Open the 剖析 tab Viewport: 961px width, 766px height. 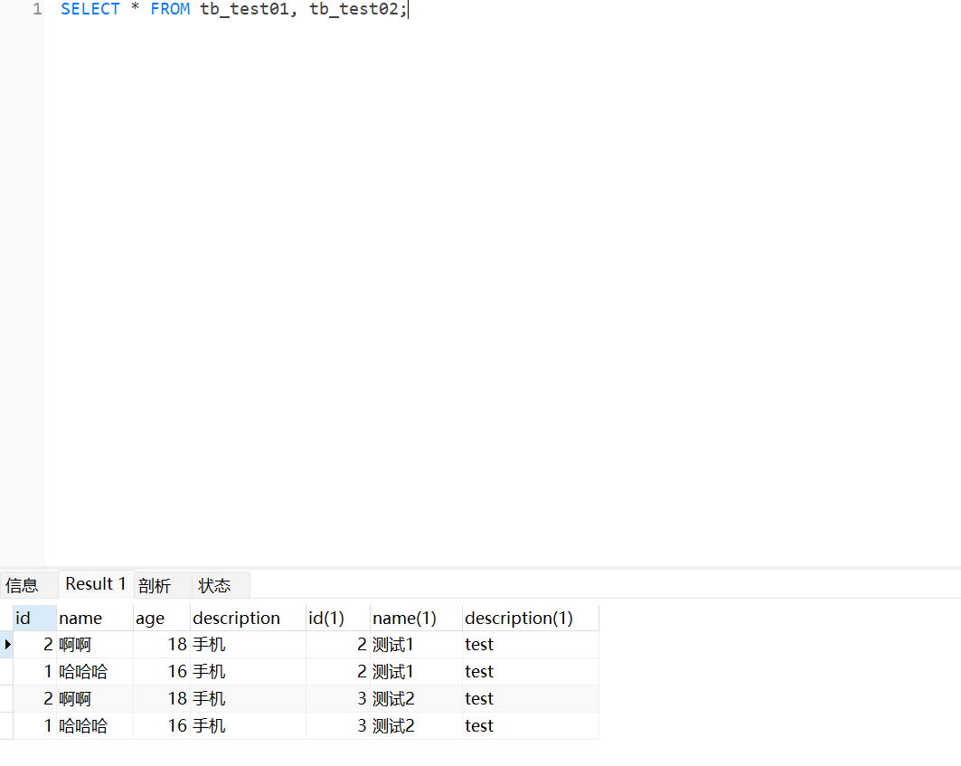tap(155, 585)
